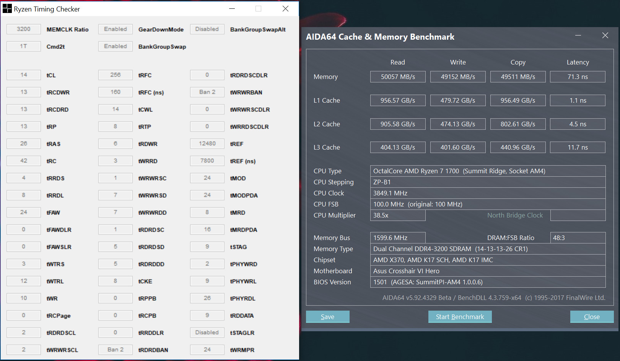Viewport: 620px width, 361px height.
Task: Click the Memory Latency result 71.3 ns
Action: click(578, 77)
